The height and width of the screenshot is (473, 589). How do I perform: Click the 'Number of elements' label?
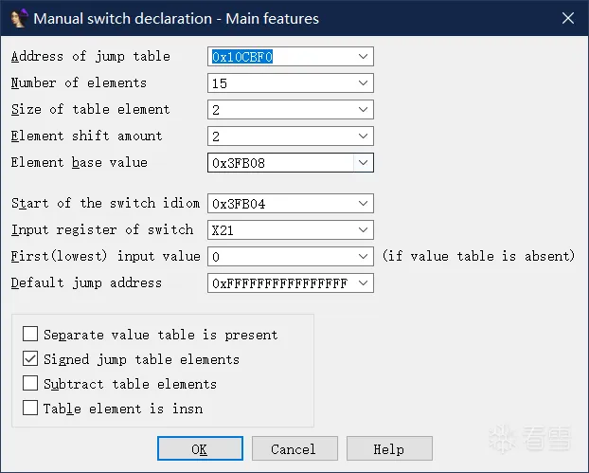79,82
